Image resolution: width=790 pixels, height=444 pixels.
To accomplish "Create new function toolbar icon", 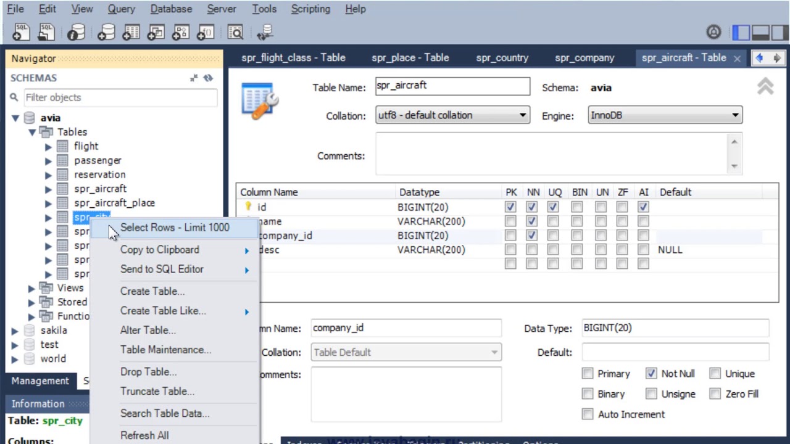I will [205, 32].
